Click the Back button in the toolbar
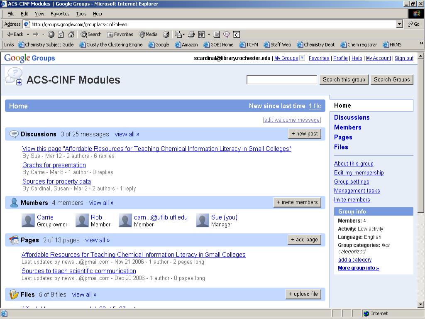 tap(15, 34)
